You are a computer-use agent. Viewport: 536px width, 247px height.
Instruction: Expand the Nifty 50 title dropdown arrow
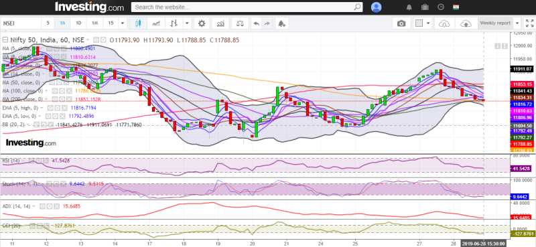pyautogui.click(x=87, y=40)
